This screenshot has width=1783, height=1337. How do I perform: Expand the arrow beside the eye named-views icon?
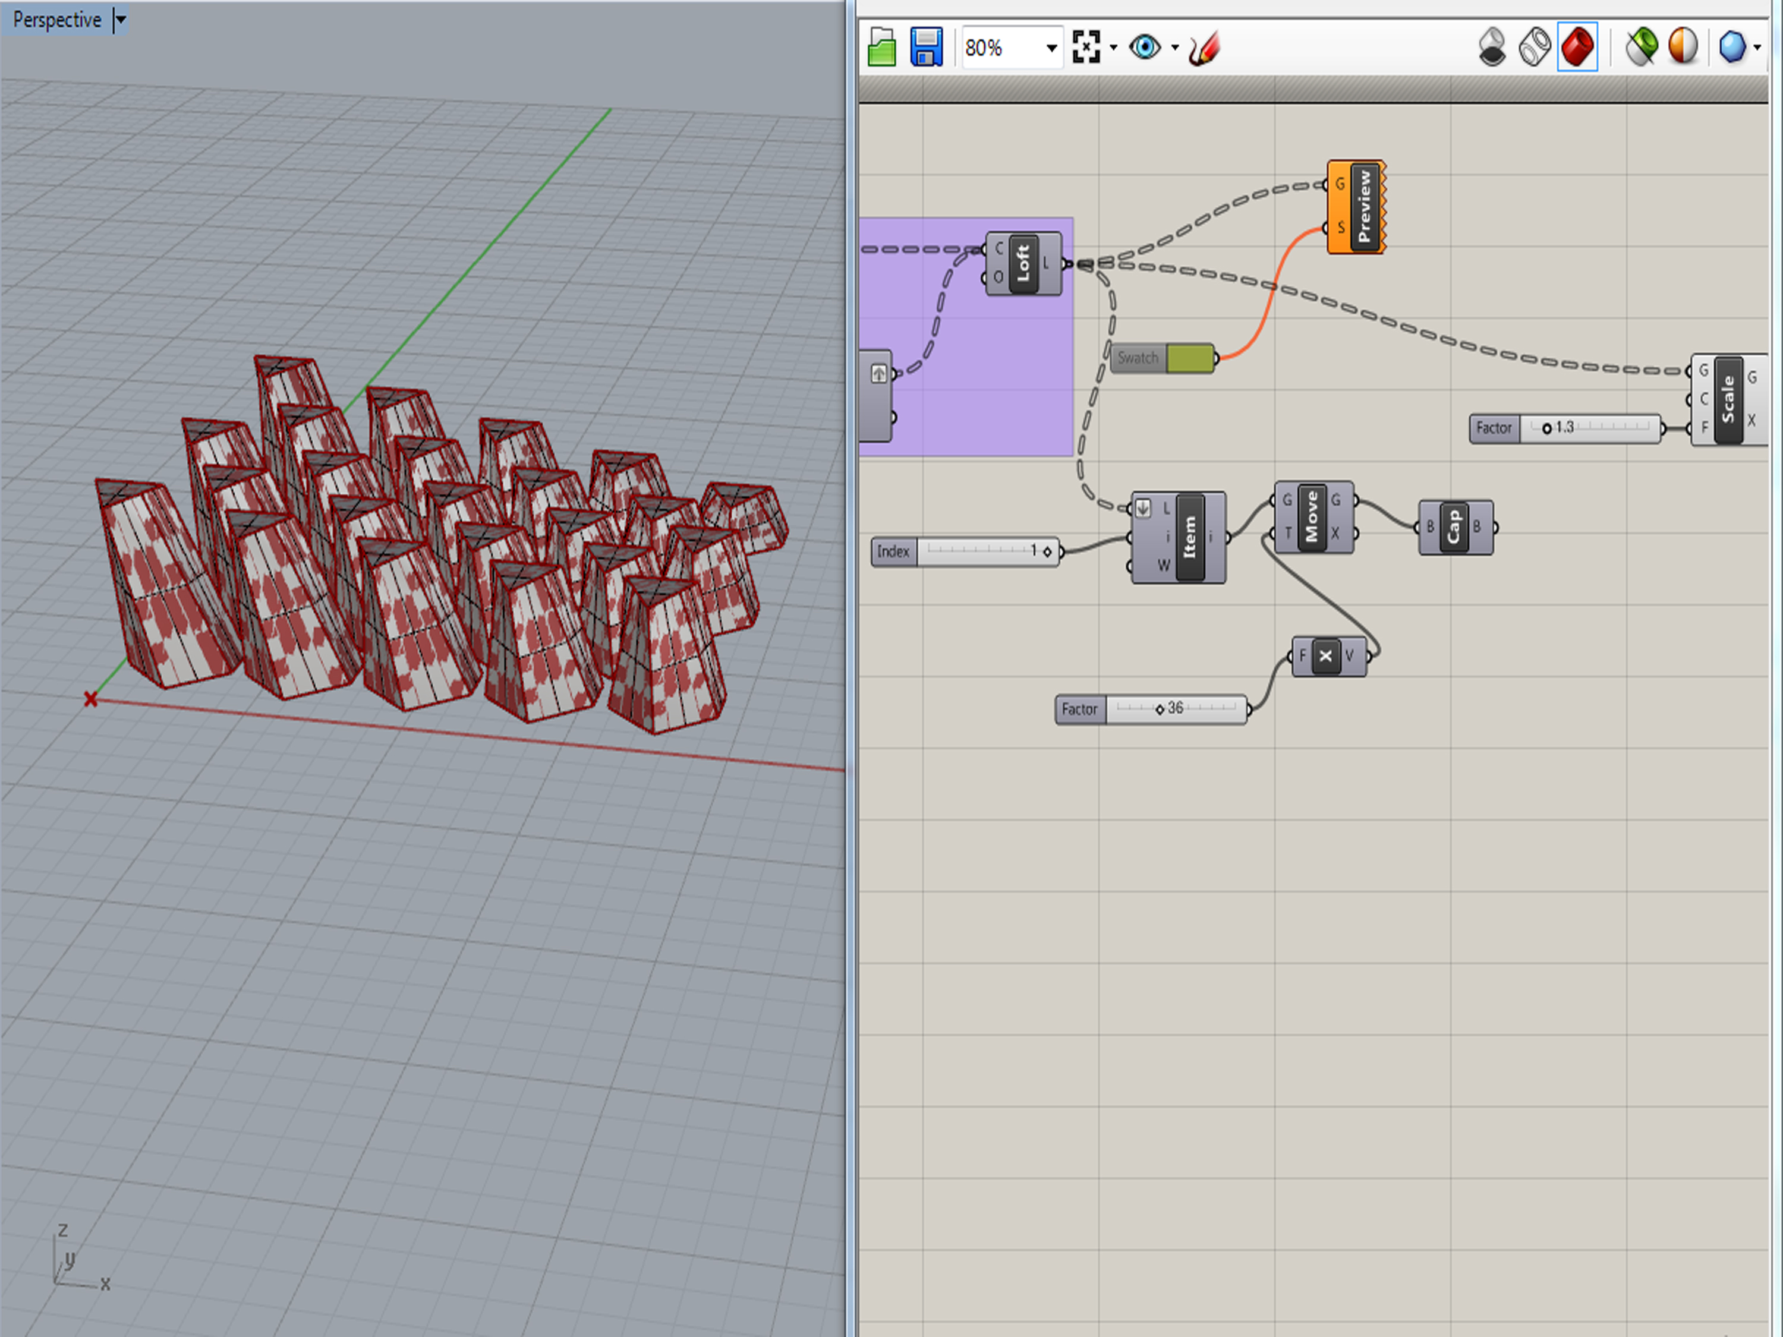click(x=1175, y=48)
